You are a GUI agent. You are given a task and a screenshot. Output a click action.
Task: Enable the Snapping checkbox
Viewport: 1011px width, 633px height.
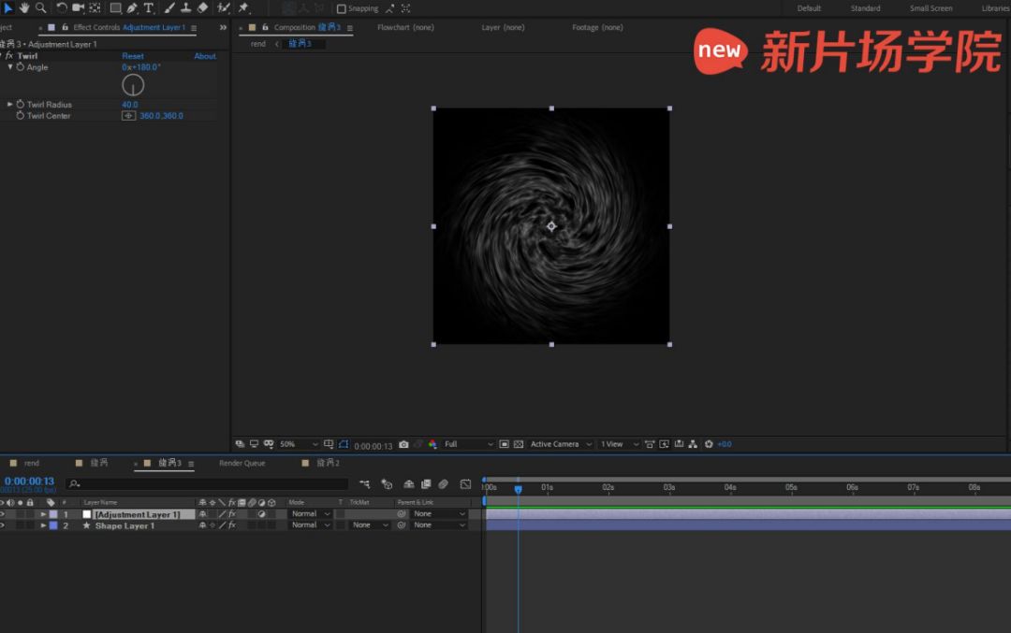click(342, 8)
